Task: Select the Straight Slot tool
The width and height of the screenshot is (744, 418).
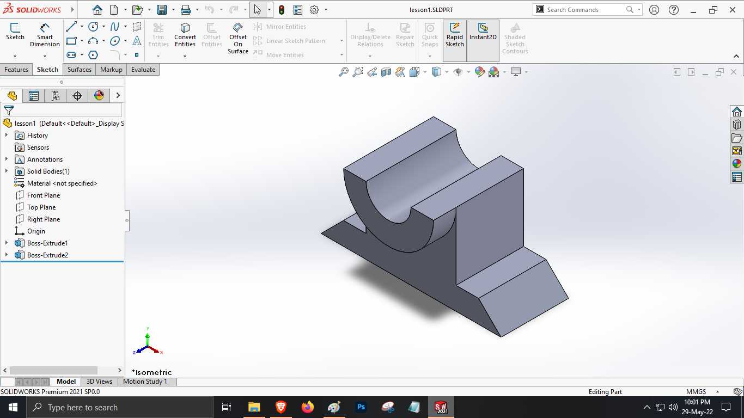Action: click(71, 55)
